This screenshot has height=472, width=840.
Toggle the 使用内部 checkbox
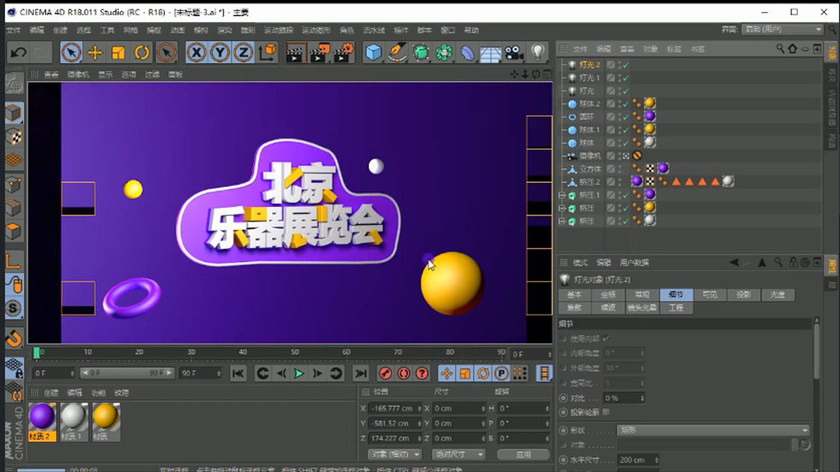point(606,339)
